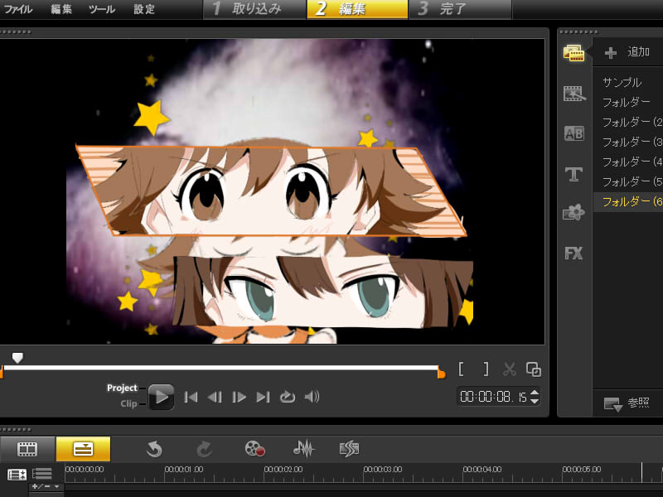Select フォルダー (3) in library list
The height and width of the screenshot is (497, 663).
632,142
